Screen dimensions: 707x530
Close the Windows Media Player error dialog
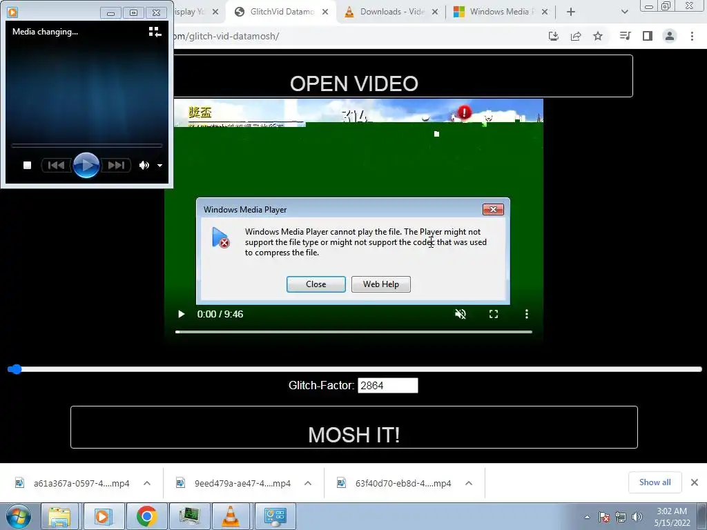tap(493, 210)
